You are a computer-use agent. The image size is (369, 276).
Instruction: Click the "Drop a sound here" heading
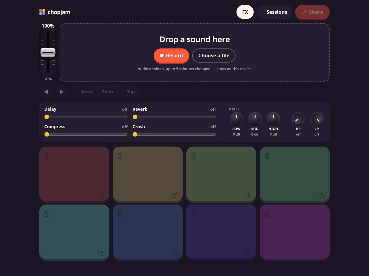click(195, 40)
